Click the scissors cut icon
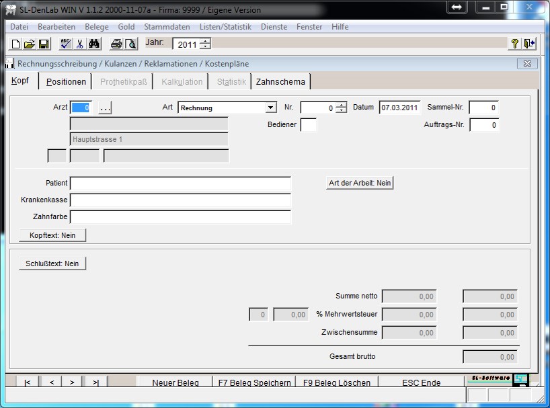 [79, 44]
